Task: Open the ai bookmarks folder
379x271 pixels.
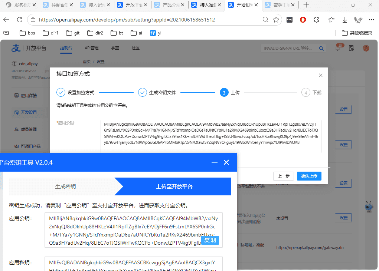Action: pyautogui.click(x=136, y=33)
